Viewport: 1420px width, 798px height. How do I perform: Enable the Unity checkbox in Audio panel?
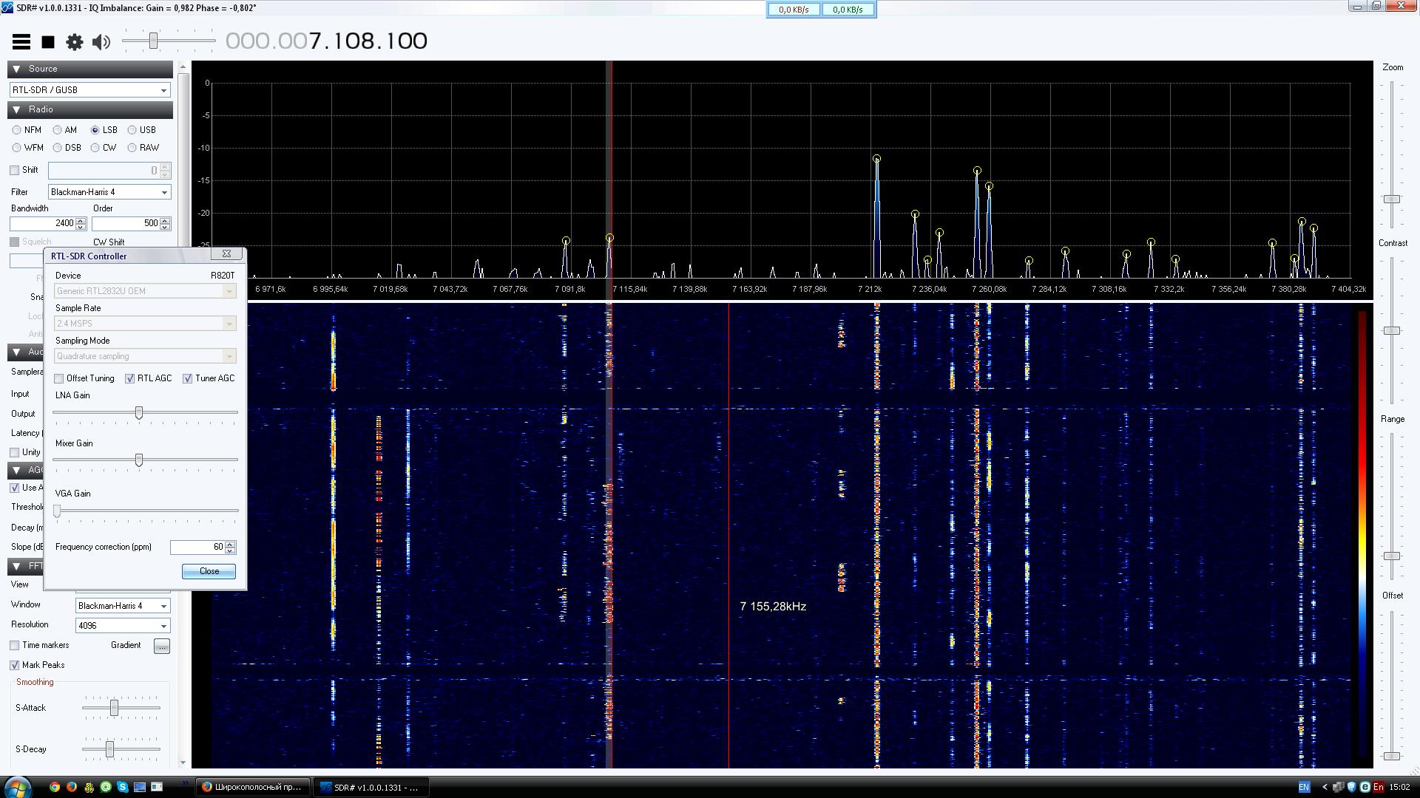pyautogui.click(x=14, y=452)
